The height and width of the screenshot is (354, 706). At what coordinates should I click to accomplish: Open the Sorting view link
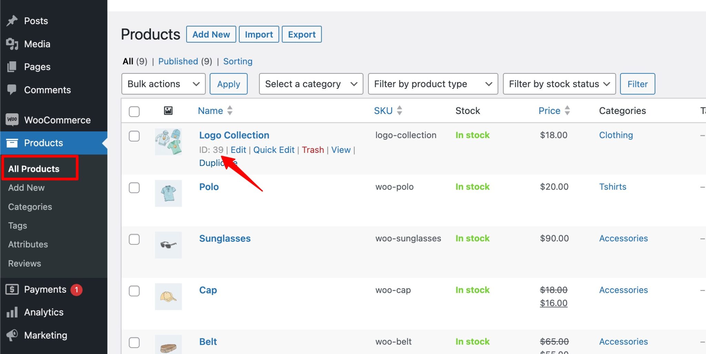(x=238, y=61)
